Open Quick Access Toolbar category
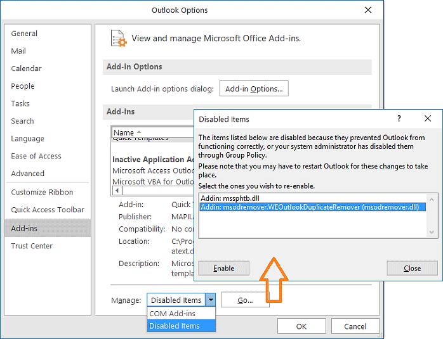Image resolution: width=443 pixels, height=339 pixels. (48, 210)
